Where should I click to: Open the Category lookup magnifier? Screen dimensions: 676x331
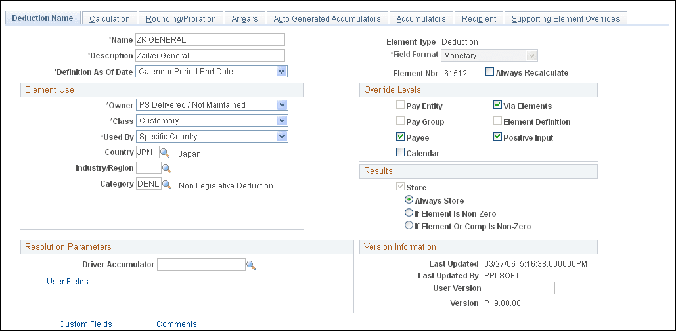pos(166,185)
